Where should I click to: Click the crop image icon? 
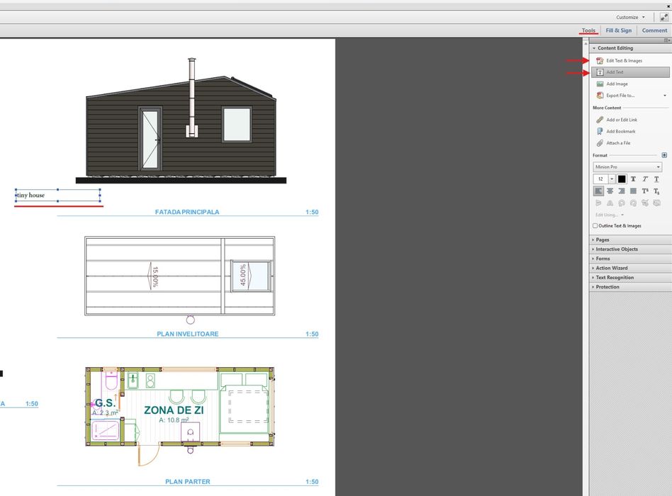[645, 203]
